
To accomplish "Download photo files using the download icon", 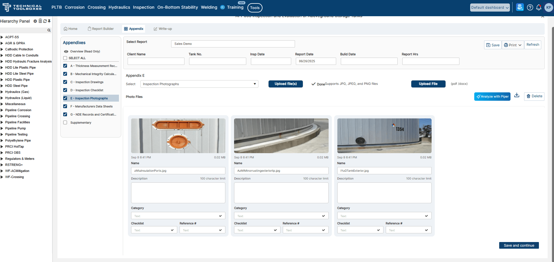I will [517, 96].
